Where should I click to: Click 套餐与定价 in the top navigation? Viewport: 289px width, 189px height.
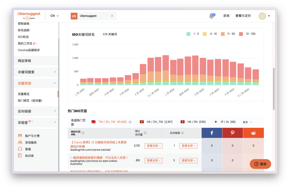click(243, 16)
